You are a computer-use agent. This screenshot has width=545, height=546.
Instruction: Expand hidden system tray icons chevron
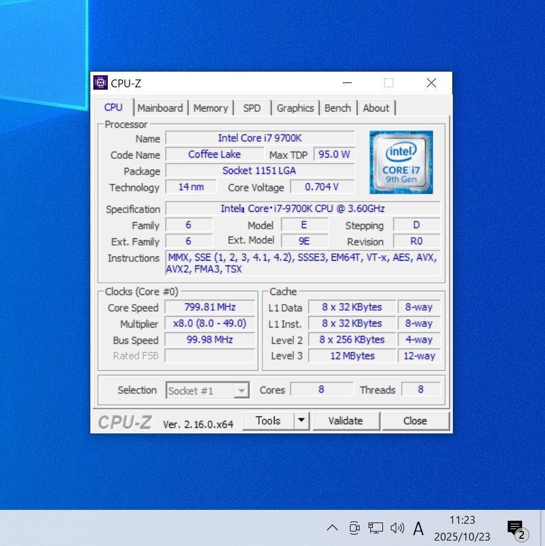(332, 528)
